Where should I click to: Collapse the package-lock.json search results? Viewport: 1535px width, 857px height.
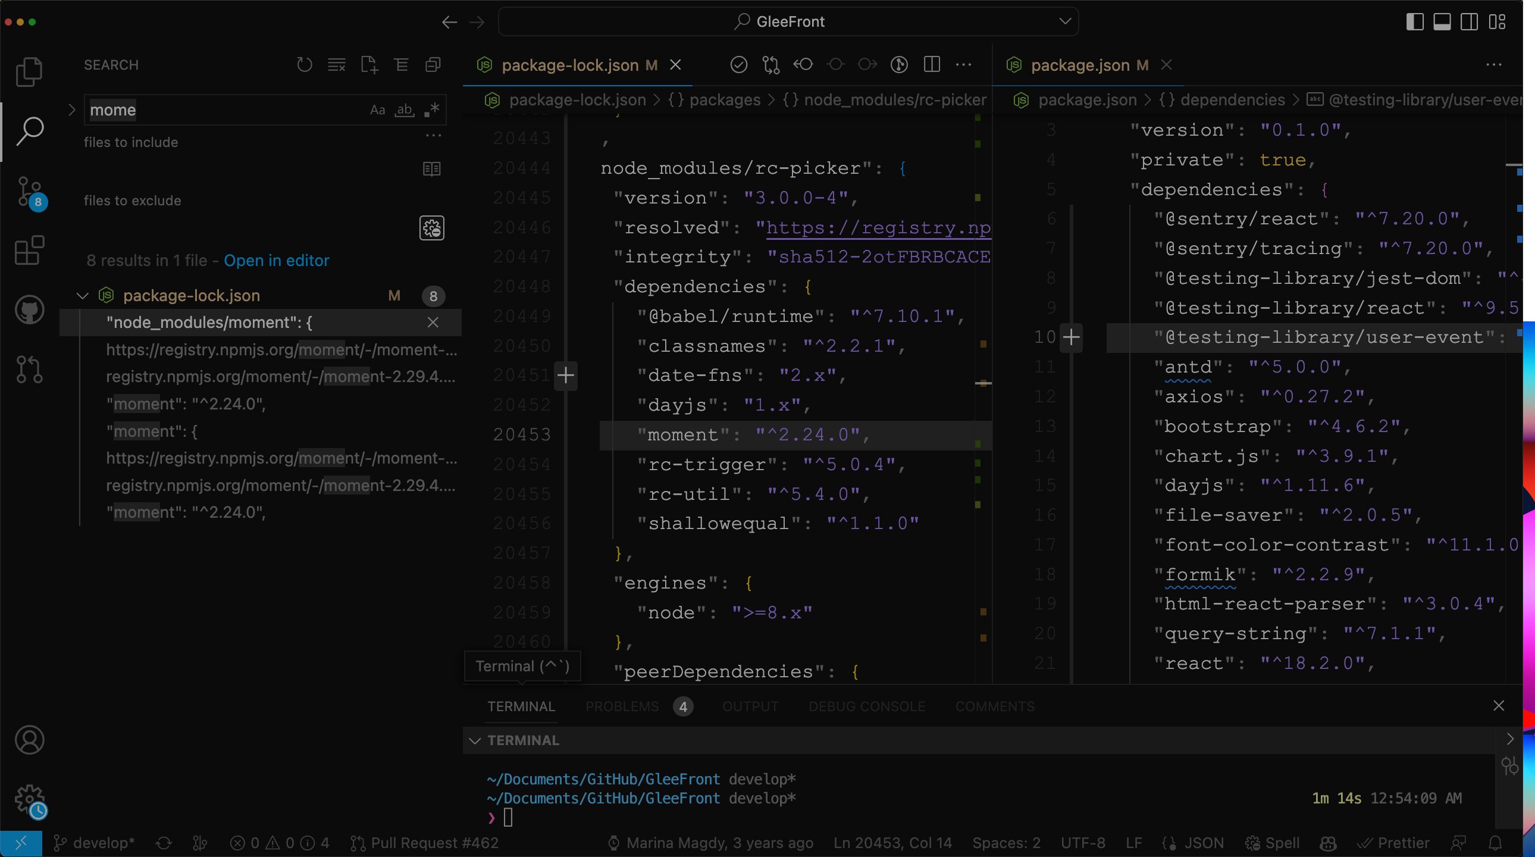(82, 295)
